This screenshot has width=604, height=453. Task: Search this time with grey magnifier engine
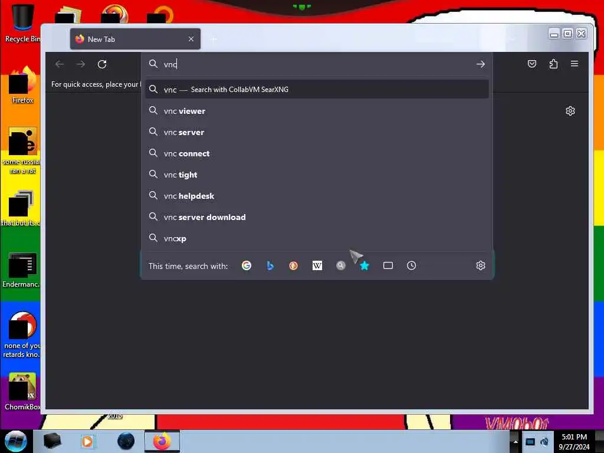pyautogui.click(x=340, y=265)
